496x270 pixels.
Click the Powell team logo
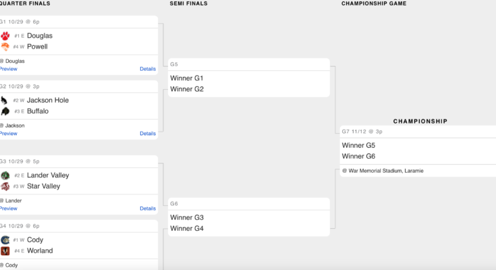point(5,47)
